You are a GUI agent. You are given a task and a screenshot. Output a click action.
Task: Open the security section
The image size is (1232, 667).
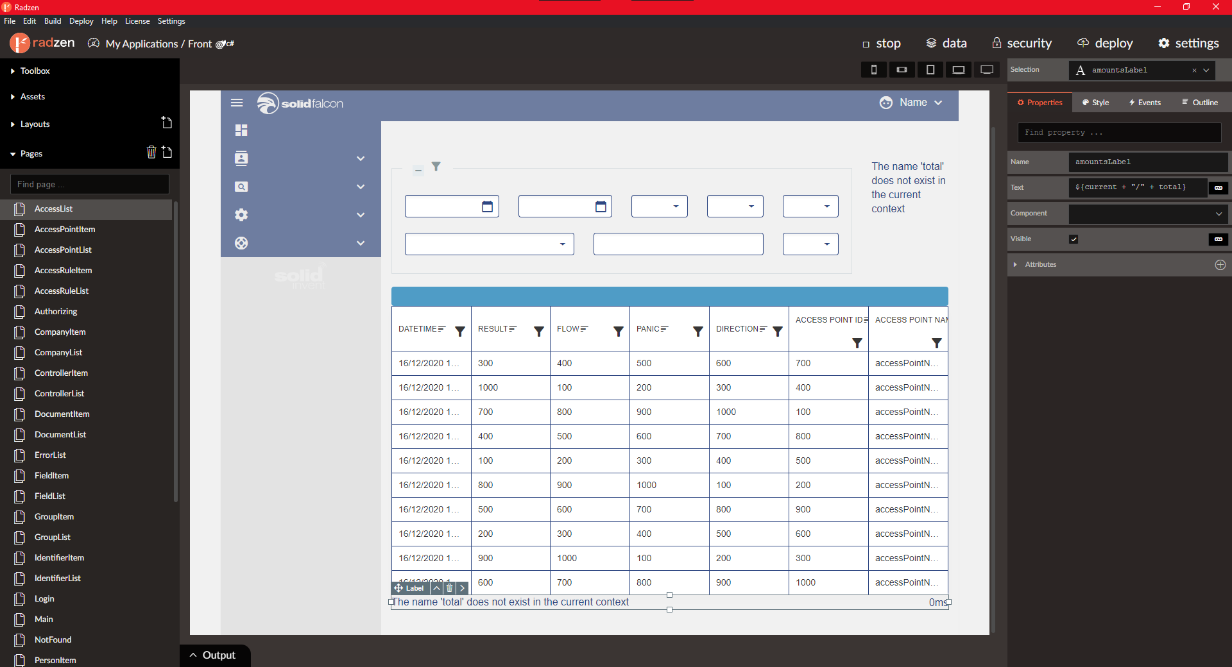pyautogui.click(x=1022, y=44)
